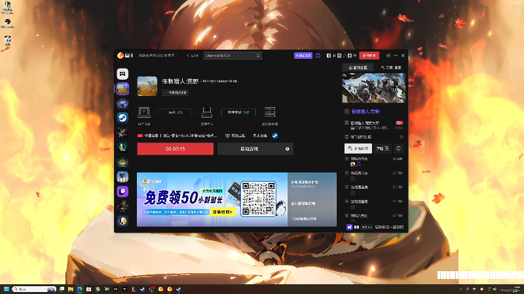Click the white button left of the room button
Viewport: 524px width, 294px height.
(358, 148)
